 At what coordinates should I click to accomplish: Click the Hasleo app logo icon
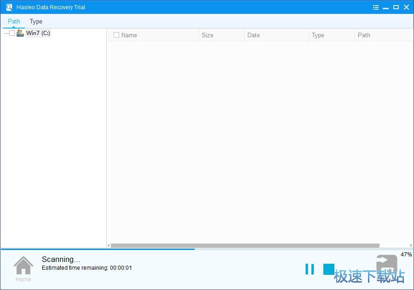9,7
